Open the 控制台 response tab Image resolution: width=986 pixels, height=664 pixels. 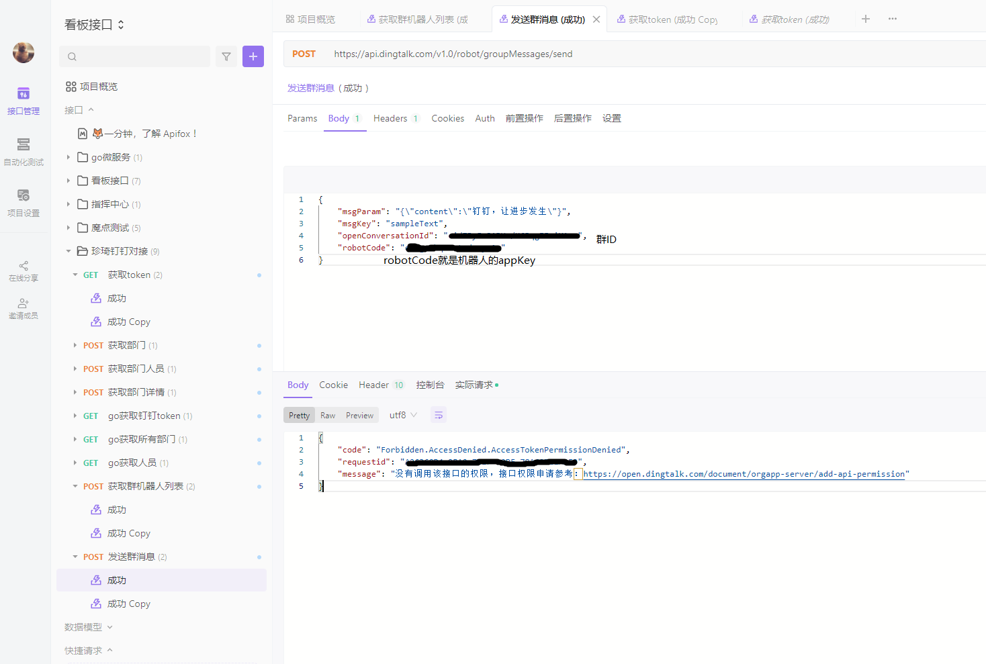[x=430, y=385]
